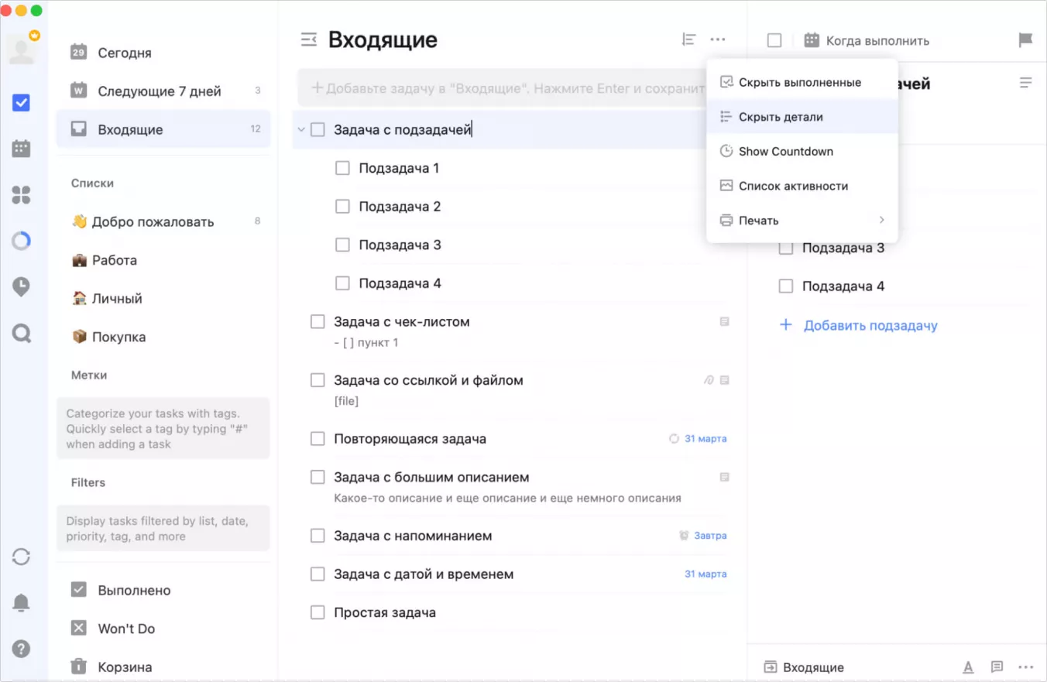
Task: Open the Выполнено section
Action: [x=163, y=590]
